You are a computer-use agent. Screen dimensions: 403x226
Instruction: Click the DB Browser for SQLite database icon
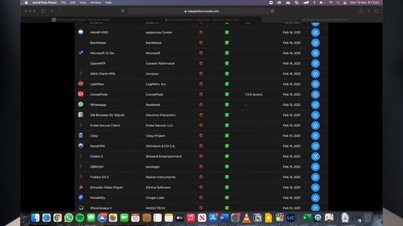[81, 115]
